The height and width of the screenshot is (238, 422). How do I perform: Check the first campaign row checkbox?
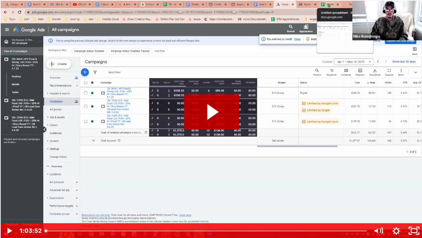click(85, 93)
